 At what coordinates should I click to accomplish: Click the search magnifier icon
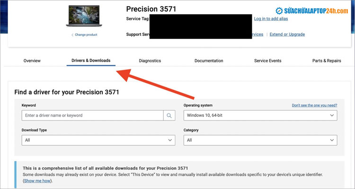(169, 115)
